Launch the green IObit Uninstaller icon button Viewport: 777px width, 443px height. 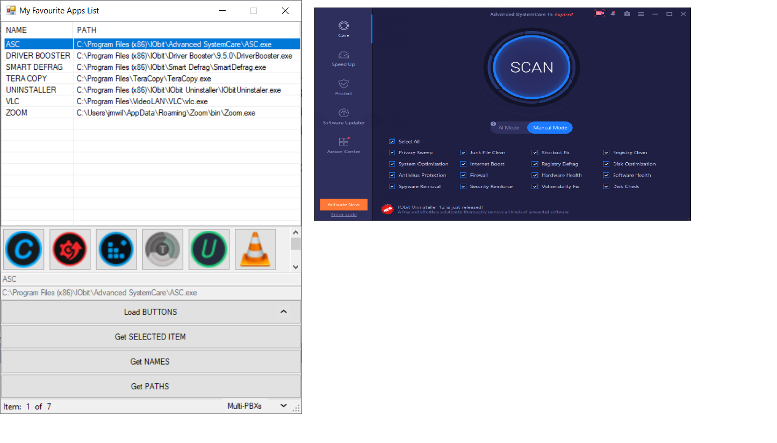[x=208, y=249]
